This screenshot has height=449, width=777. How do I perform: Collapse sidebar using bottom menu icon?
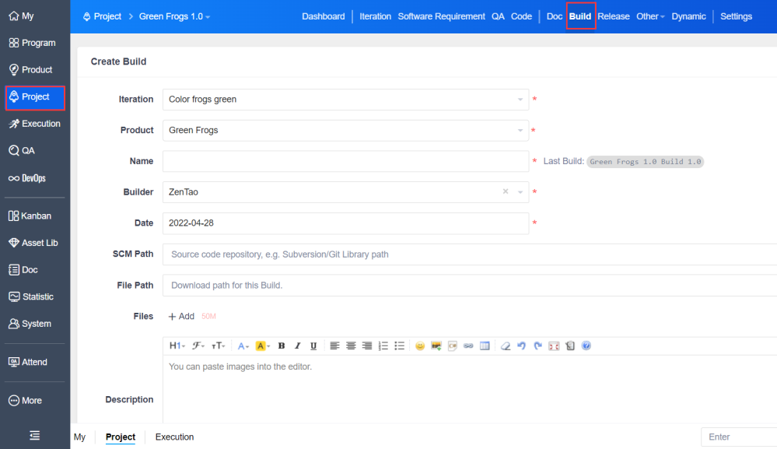tap(34, 435)
